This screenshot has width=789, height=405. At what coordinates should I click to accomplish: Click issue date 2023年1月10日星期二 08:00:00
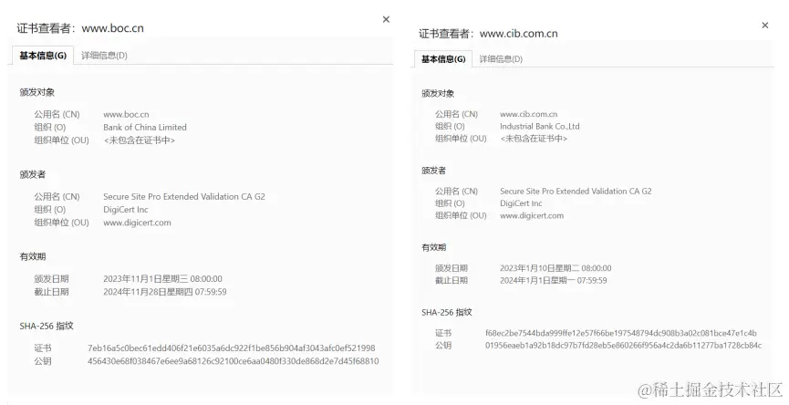coord(555,268)
